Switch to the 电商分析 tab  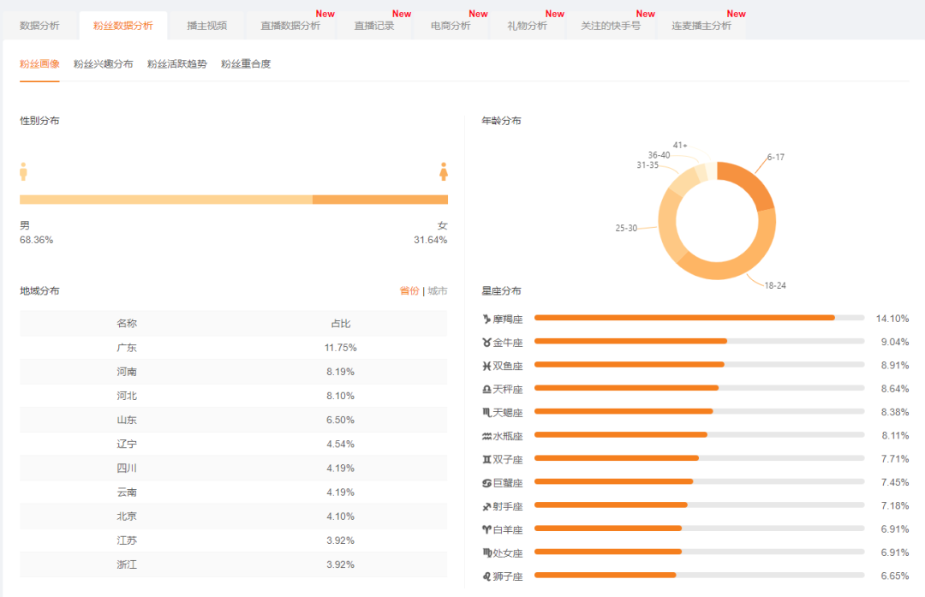click(451, 26)
